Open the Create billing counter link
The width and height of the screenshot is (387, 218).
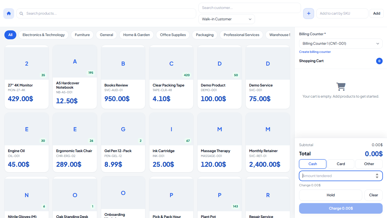point(315,52)
